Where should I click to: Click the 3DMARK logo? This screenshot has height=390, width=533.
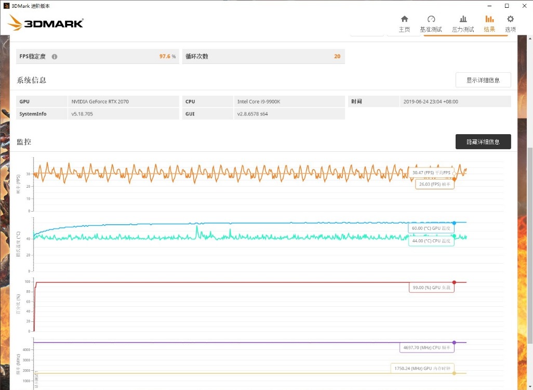click(46, 23)
